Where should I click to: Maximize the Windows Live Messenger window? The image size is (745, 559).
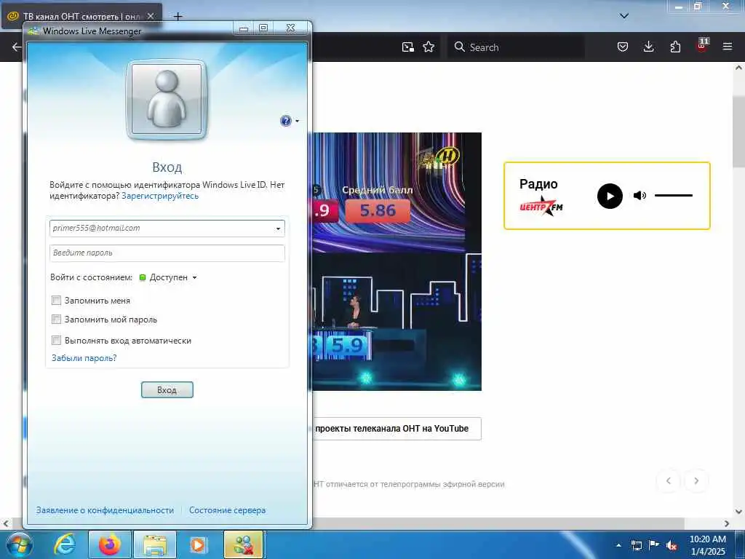pos(263,28)
